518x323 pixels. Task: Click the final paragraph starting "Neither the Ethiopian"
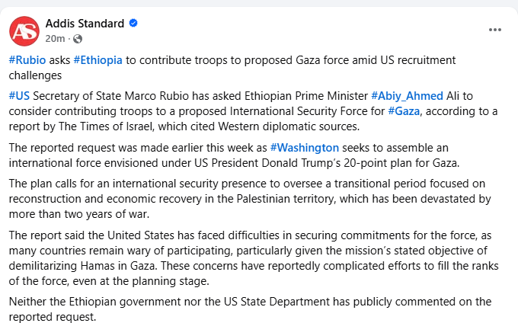[229, 308]
